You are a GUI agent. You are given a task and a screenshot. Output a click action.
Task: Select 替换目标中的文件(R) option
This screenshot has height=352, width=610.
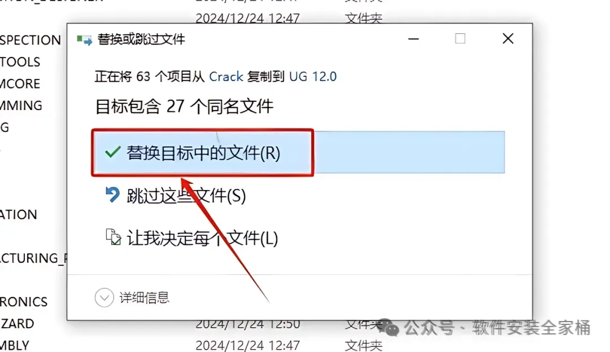[x=299, y=152]
